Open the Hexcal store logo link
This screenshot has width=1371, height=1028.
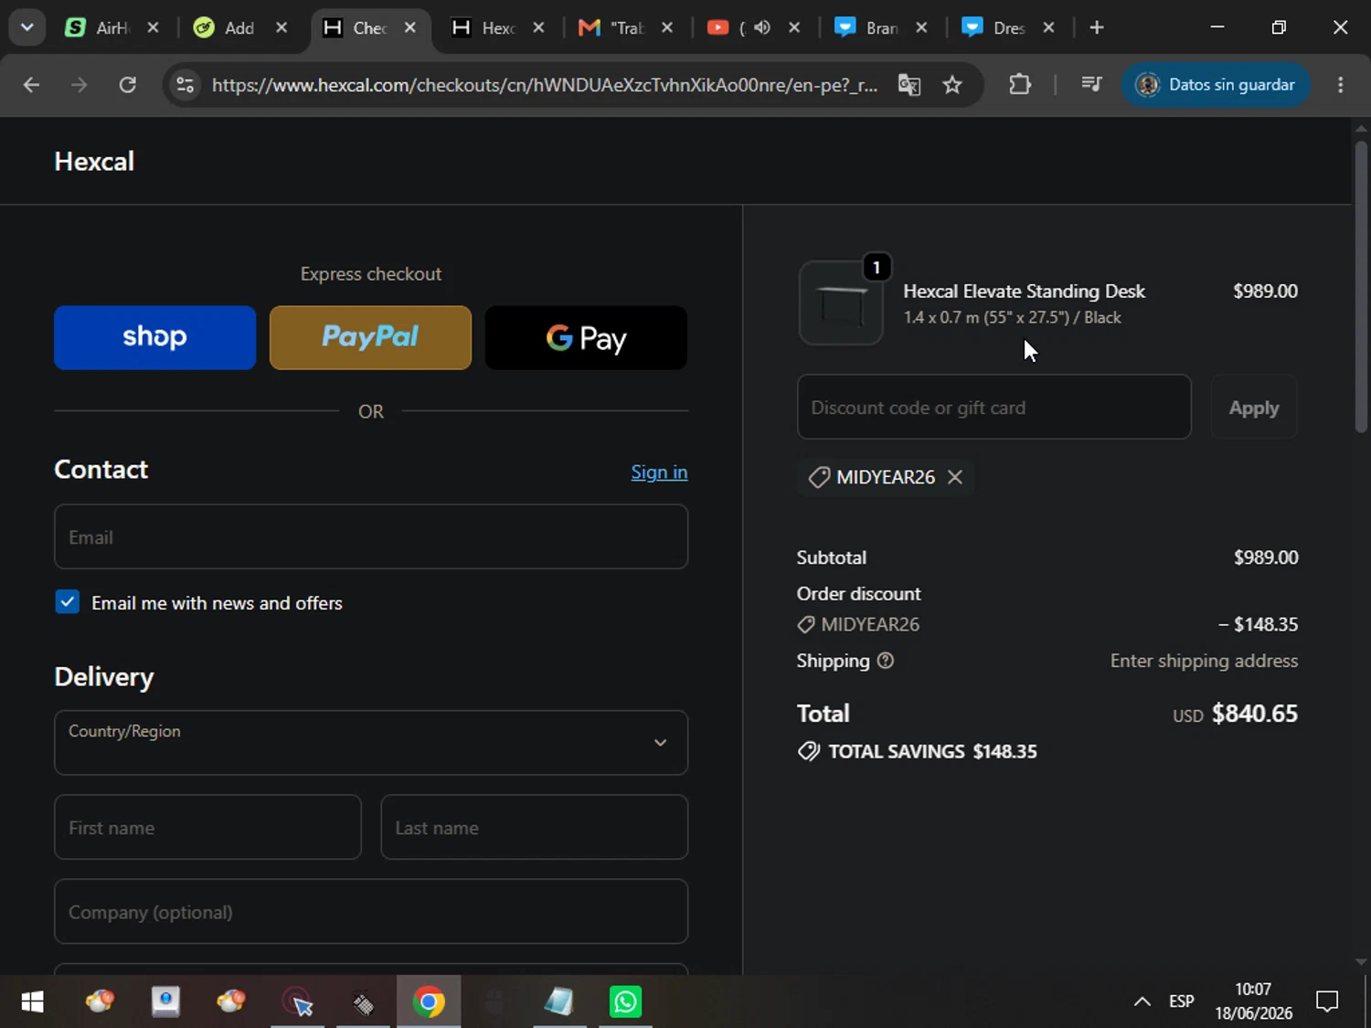click(94, 162)
